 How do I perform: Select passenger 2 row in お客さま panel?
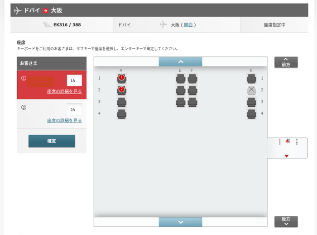point(52,114)
